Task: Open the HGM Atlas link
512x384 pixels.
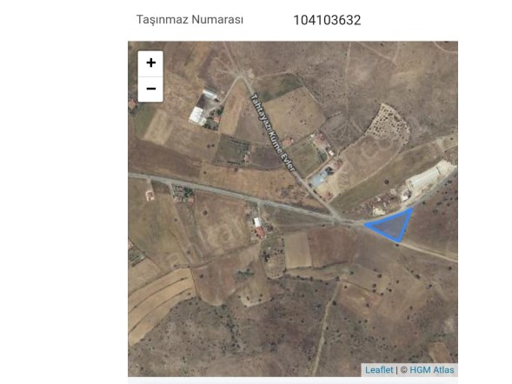Action: tap(432, 370)
